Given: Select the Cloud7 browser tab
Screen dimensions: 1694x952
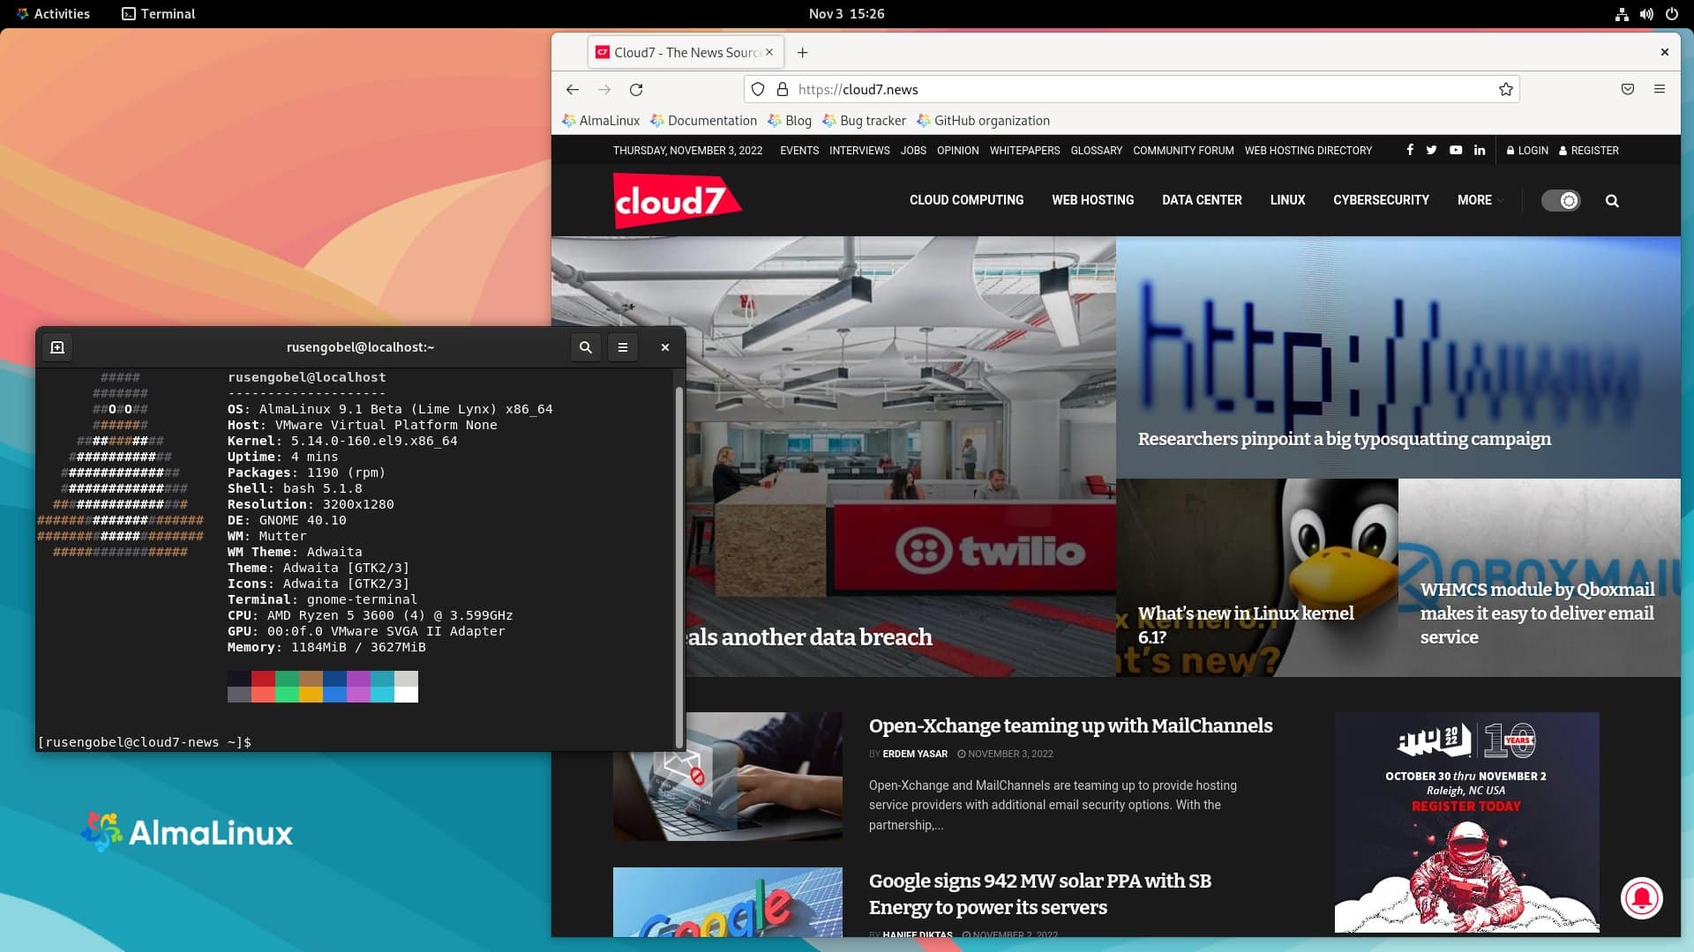Looking at the screenshot, I should coord(684,52).
